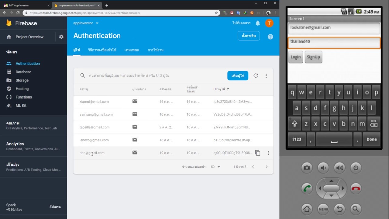
Task: Click the ตั้งค่าเว็บ button
Action: (249, 36)
